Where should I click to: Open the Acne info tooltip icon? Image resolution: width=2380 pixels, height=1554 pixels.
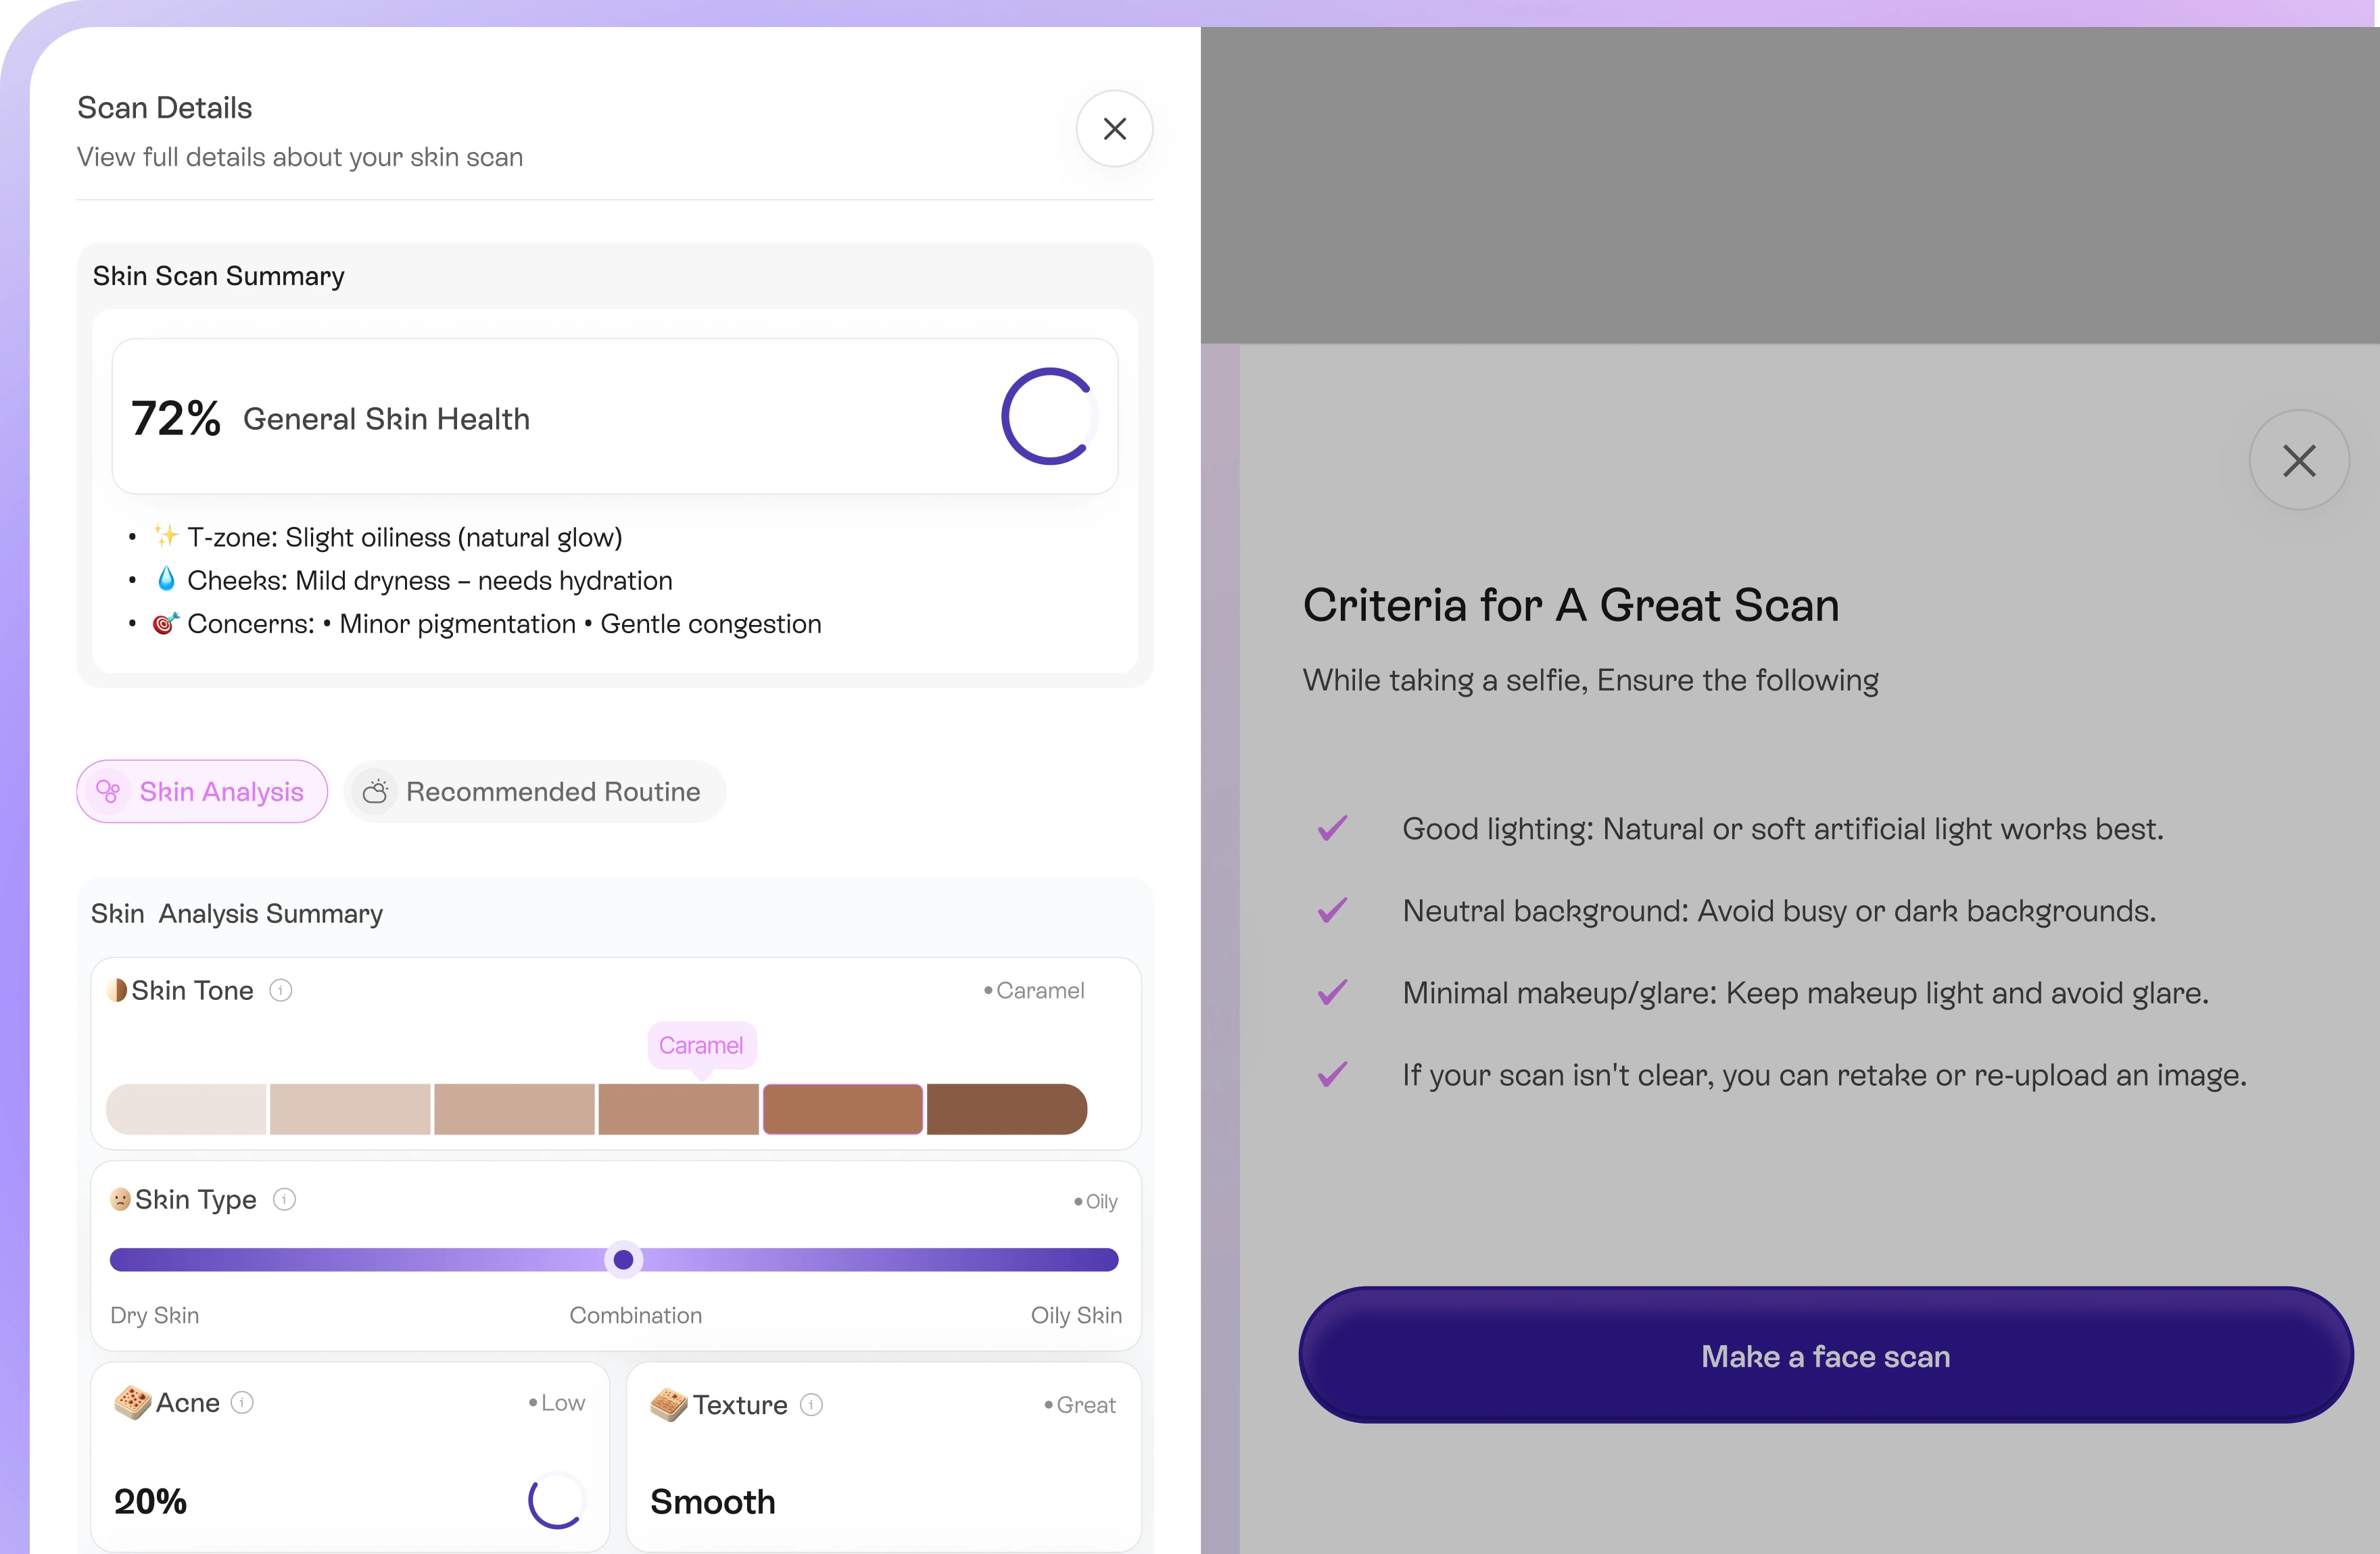[242, 1403]
